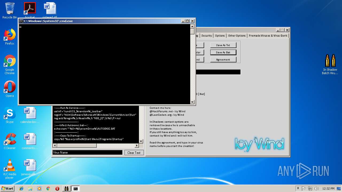Close the virus maker window
Image resolution: width=342 pixels, height=192 pixels.
pos(287,30)
